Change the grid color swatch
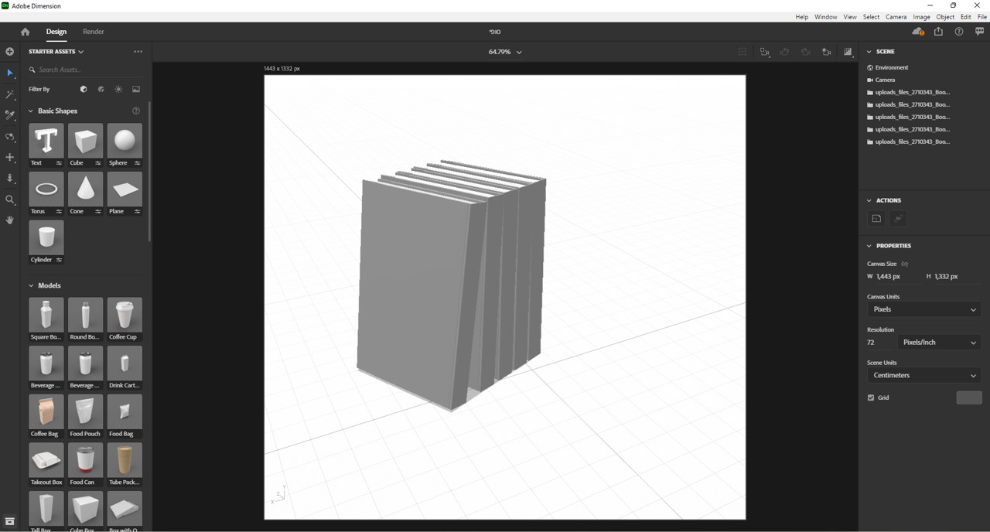The width and height of the screenshot is (990, 532). click(x=969, y=397)
